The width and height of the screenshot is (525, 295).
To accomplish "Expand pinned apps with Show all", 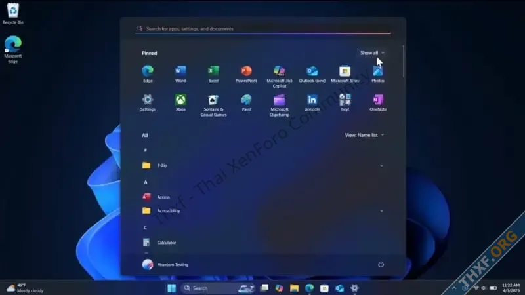I will 372,53.
